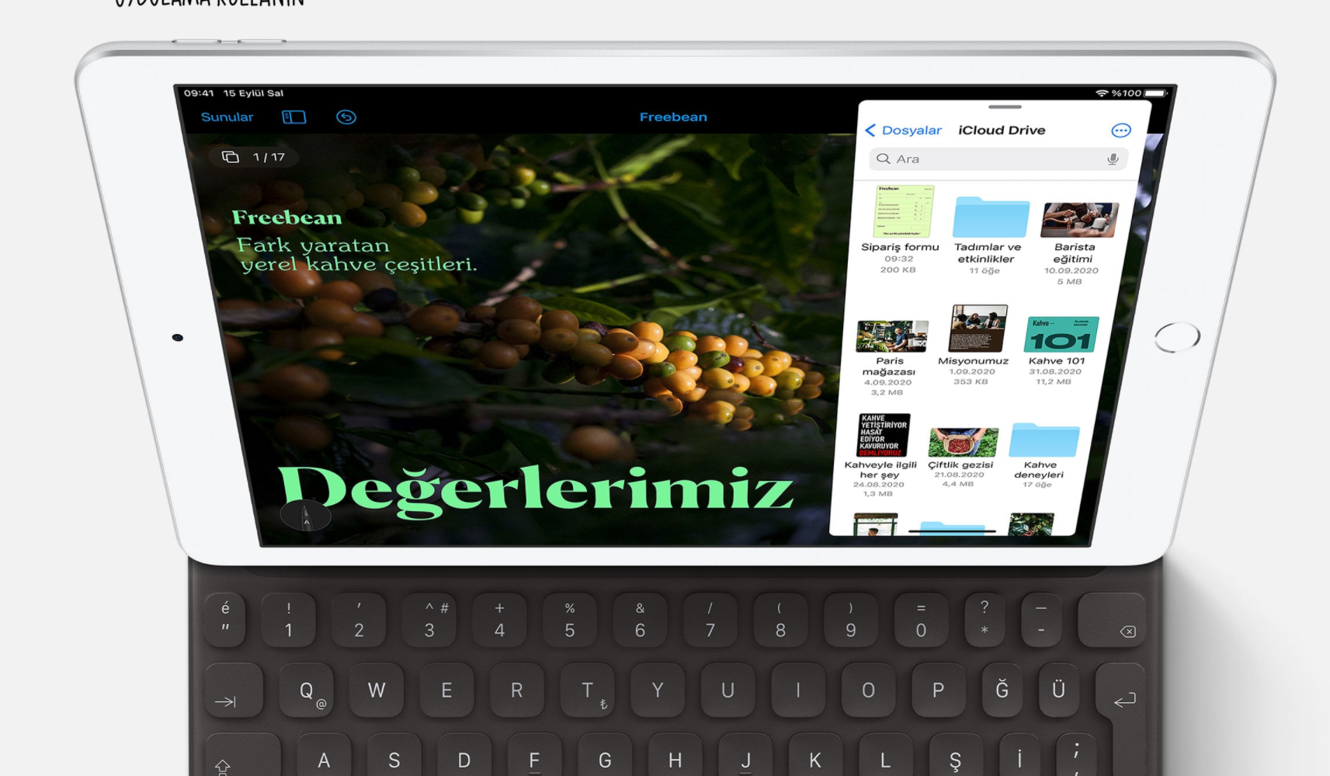Tap the number 0 equals key
This screenshot has width=1330, height=776.
pyautogui.click(x=921, y=620)
